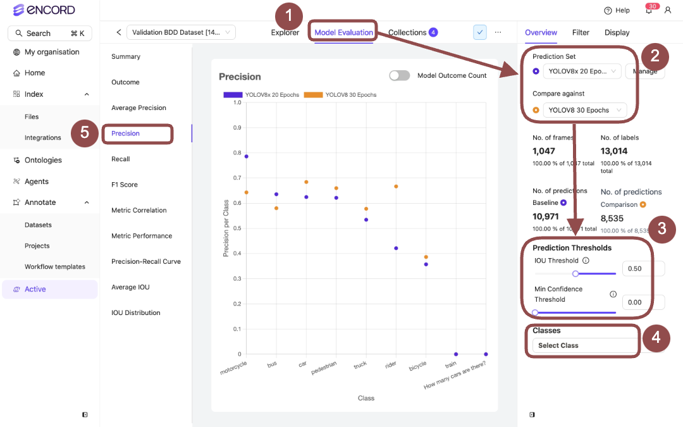The width and height of the screenshot is (683, 427).
Task: Click the IOU Threshold value field 0.50
Action: 643,269
